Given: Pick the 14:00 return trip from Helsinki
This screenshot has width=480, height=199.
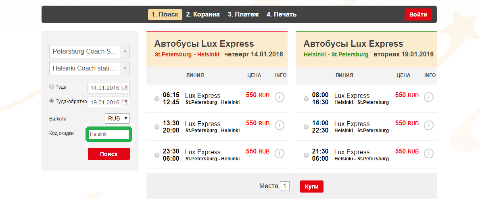Looking at the screenshot, I should (306, 127).
